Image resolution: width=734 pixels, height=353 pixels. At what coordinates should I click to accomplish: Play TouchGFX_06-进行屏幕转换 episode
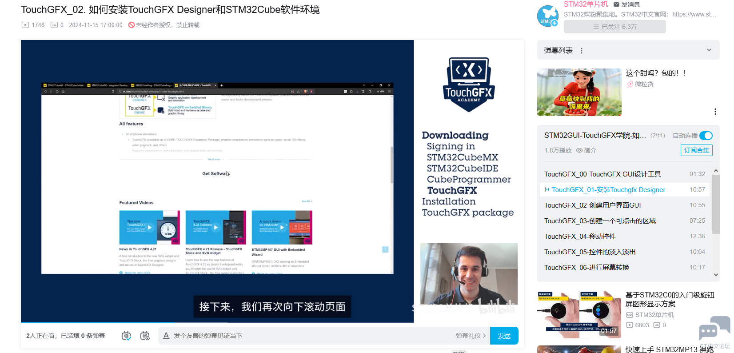coord(624,268)
